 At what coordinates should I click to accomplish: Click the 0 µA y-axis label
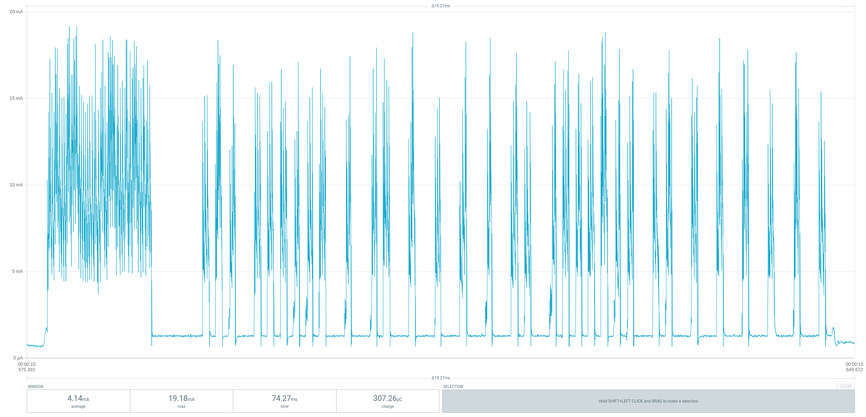pyautogui.click(x=18, y=358)
